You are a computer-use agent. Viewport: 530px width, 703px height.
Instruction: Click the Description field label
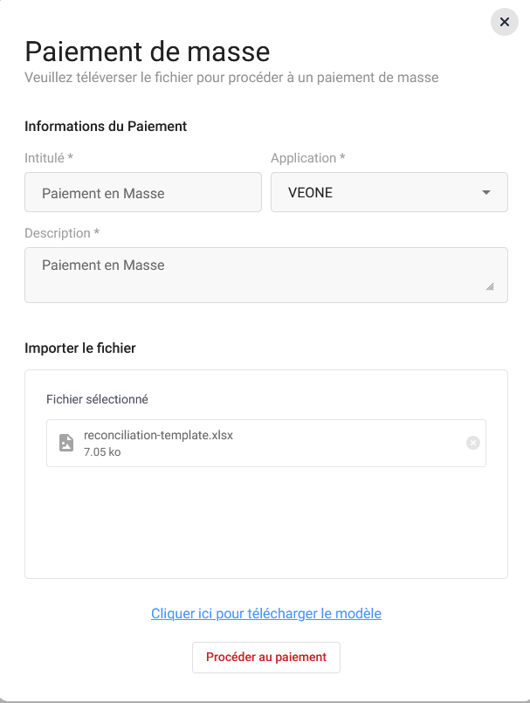61,233
